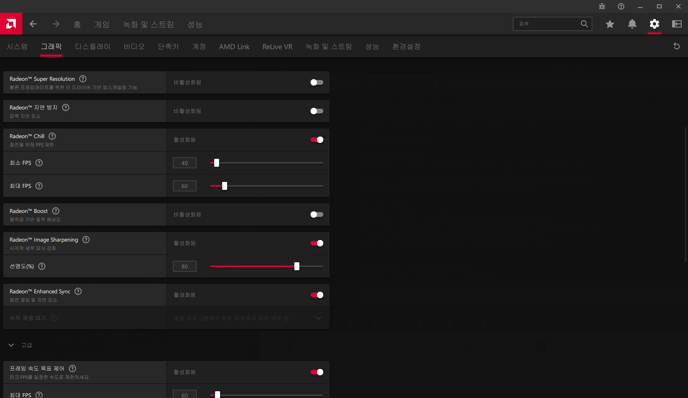Show help for 프레임 속도 목표 제어
688x398 pixels.
(72, 369)
